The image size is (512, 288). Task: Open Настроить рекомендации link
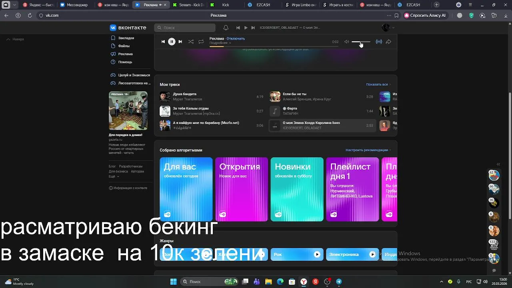(x=368, y=150)
